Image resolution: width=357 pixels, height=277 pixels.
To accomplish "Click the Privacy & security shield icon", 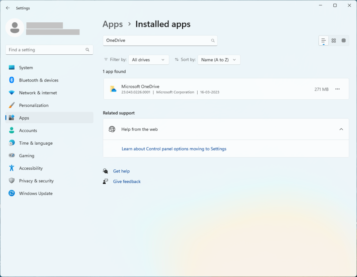I will (12, 181).
